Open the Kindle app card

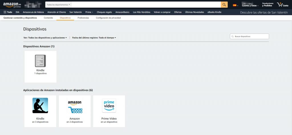(x=40, y=111)
